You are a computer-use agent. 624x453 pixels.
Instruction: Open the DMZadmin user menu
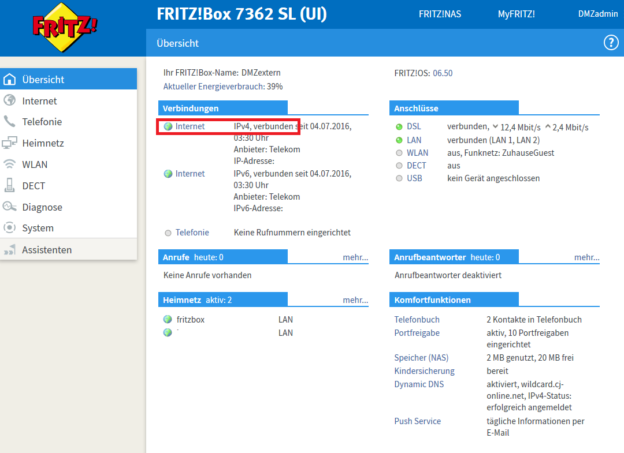pyautogui.click(x=598, y=14)
